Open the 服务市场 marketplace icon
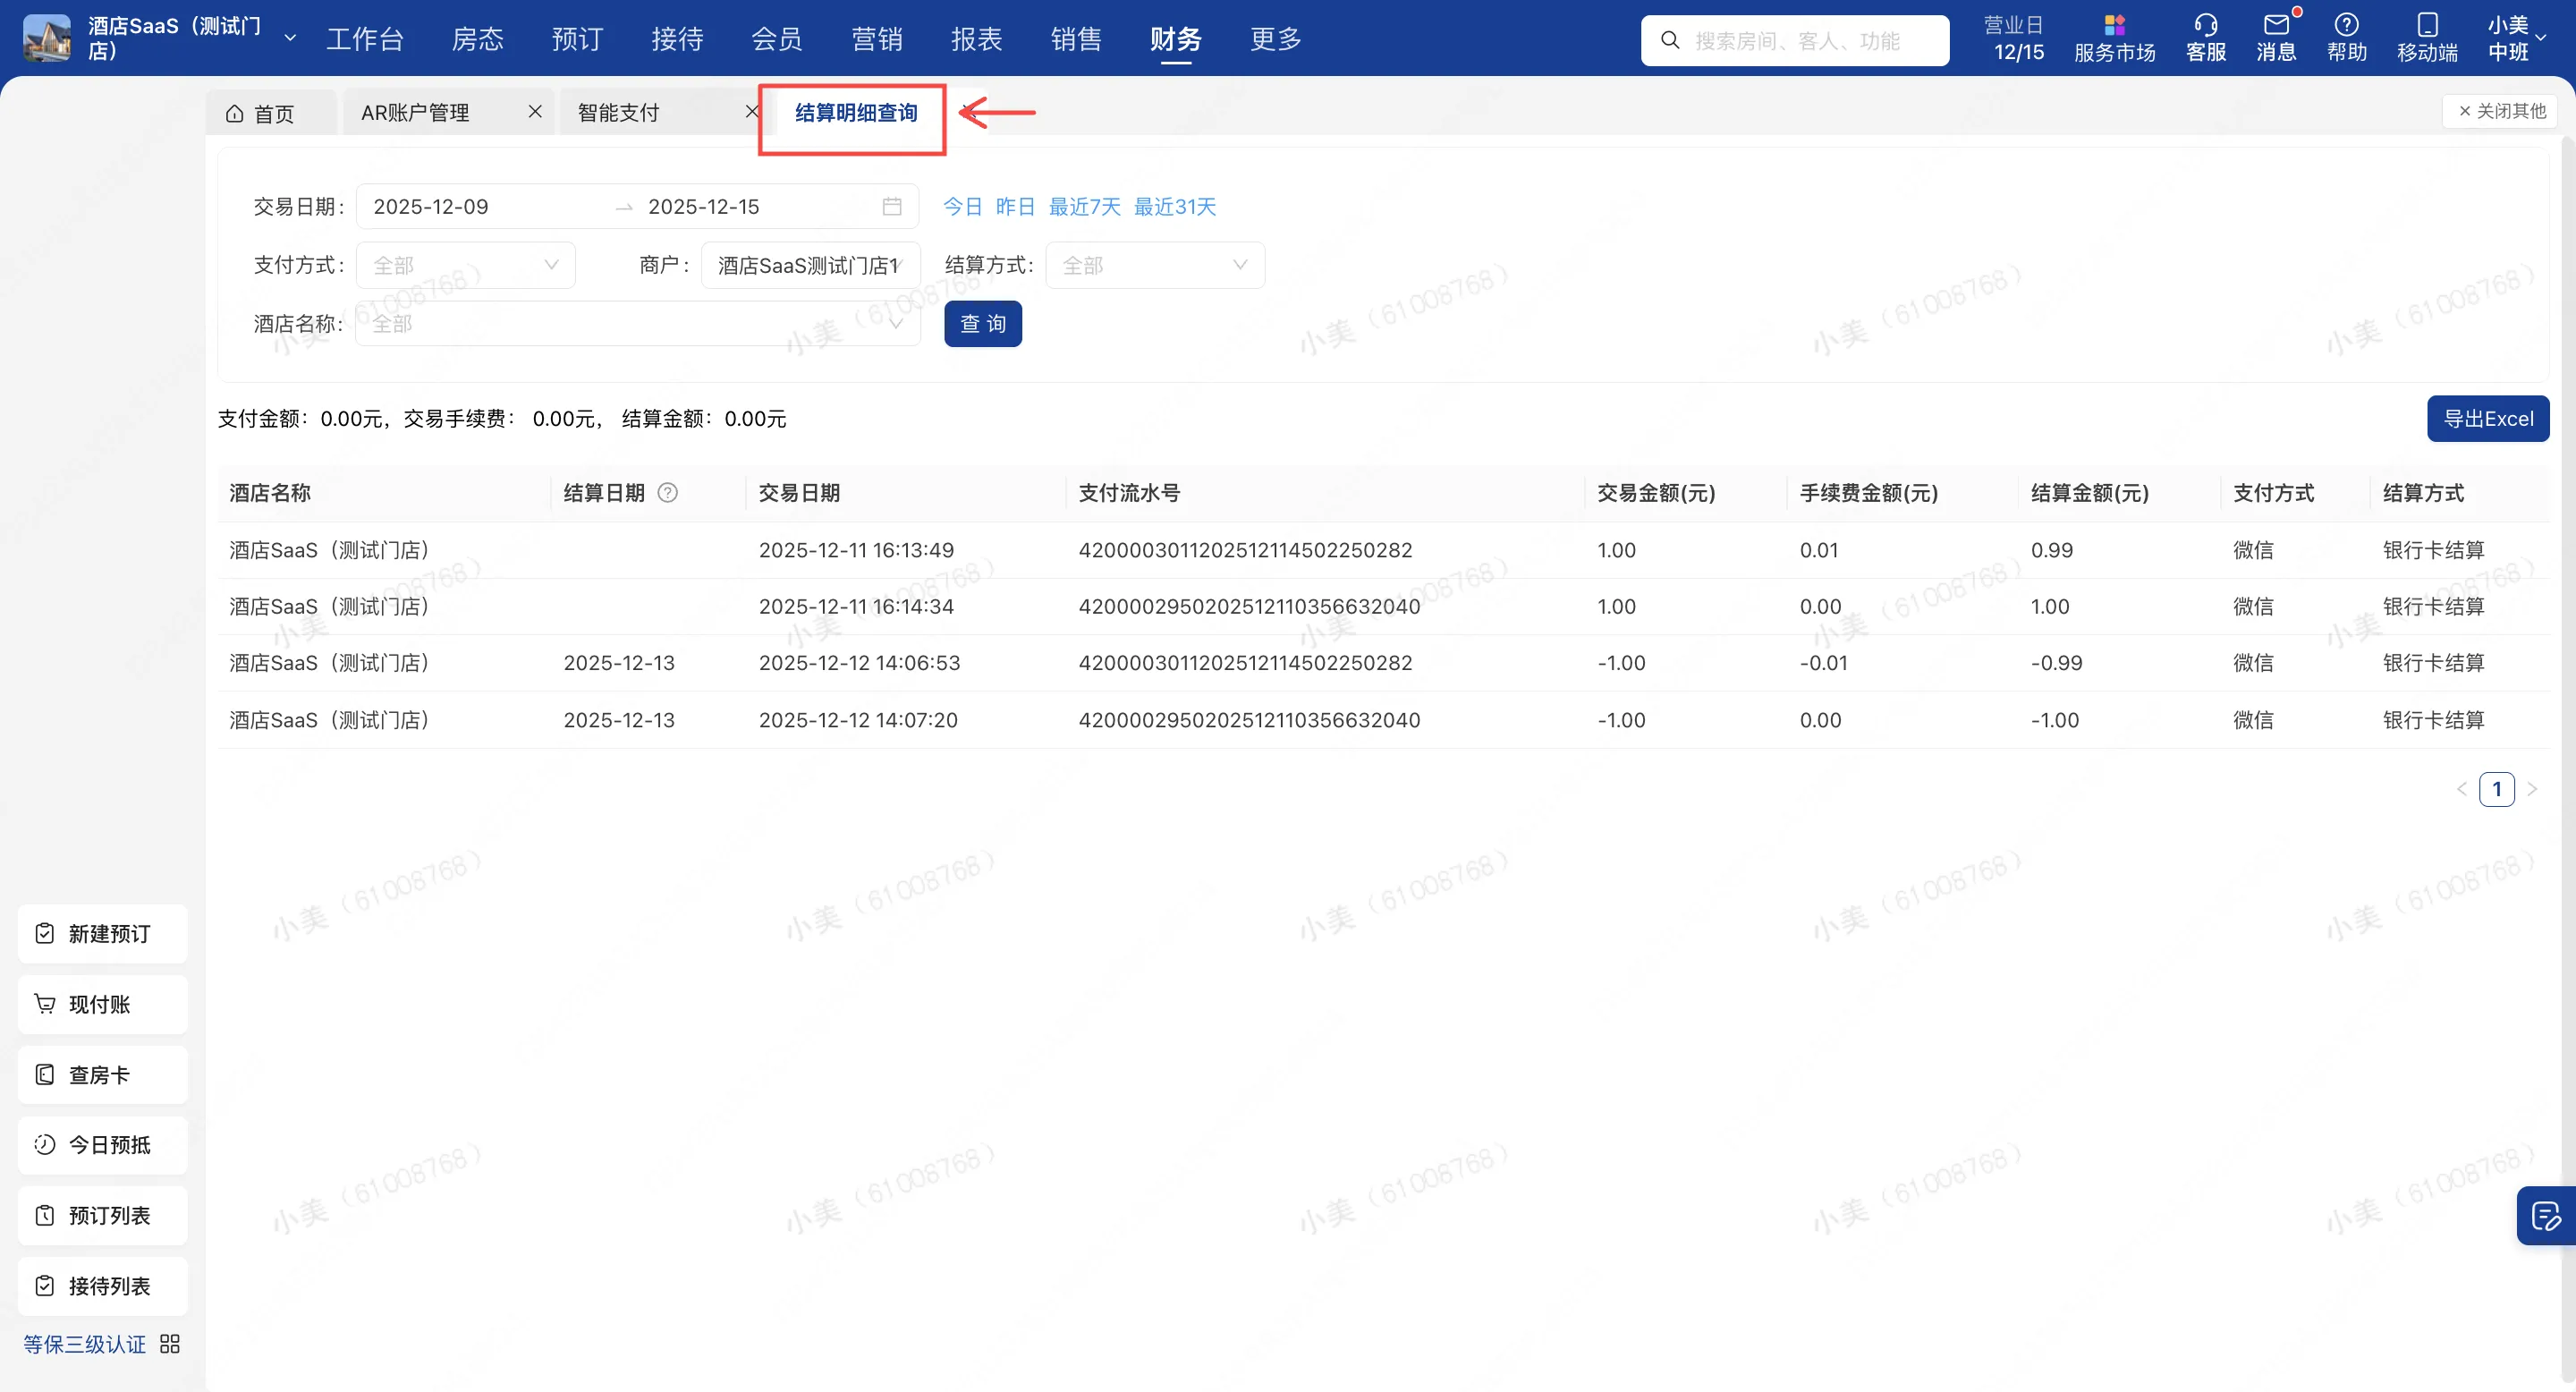The image size is (2576, 1392). click(x=2114, y=26)
